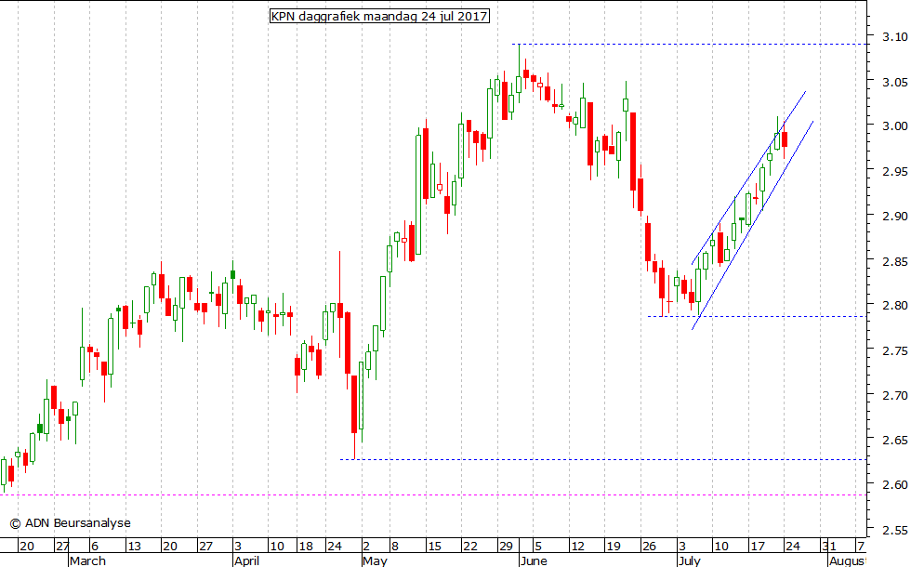The image size is (911, 567).
Task: Click the 2.80 price axis label
Action: [x=894, y=305]
